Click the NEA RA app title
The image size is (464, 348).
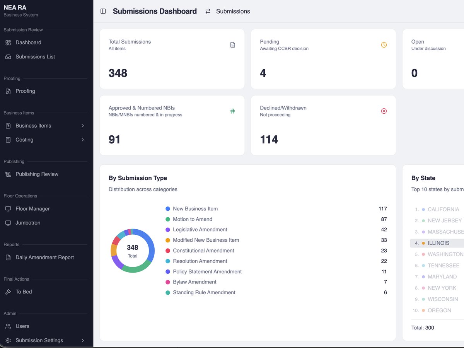pos(15,7)
